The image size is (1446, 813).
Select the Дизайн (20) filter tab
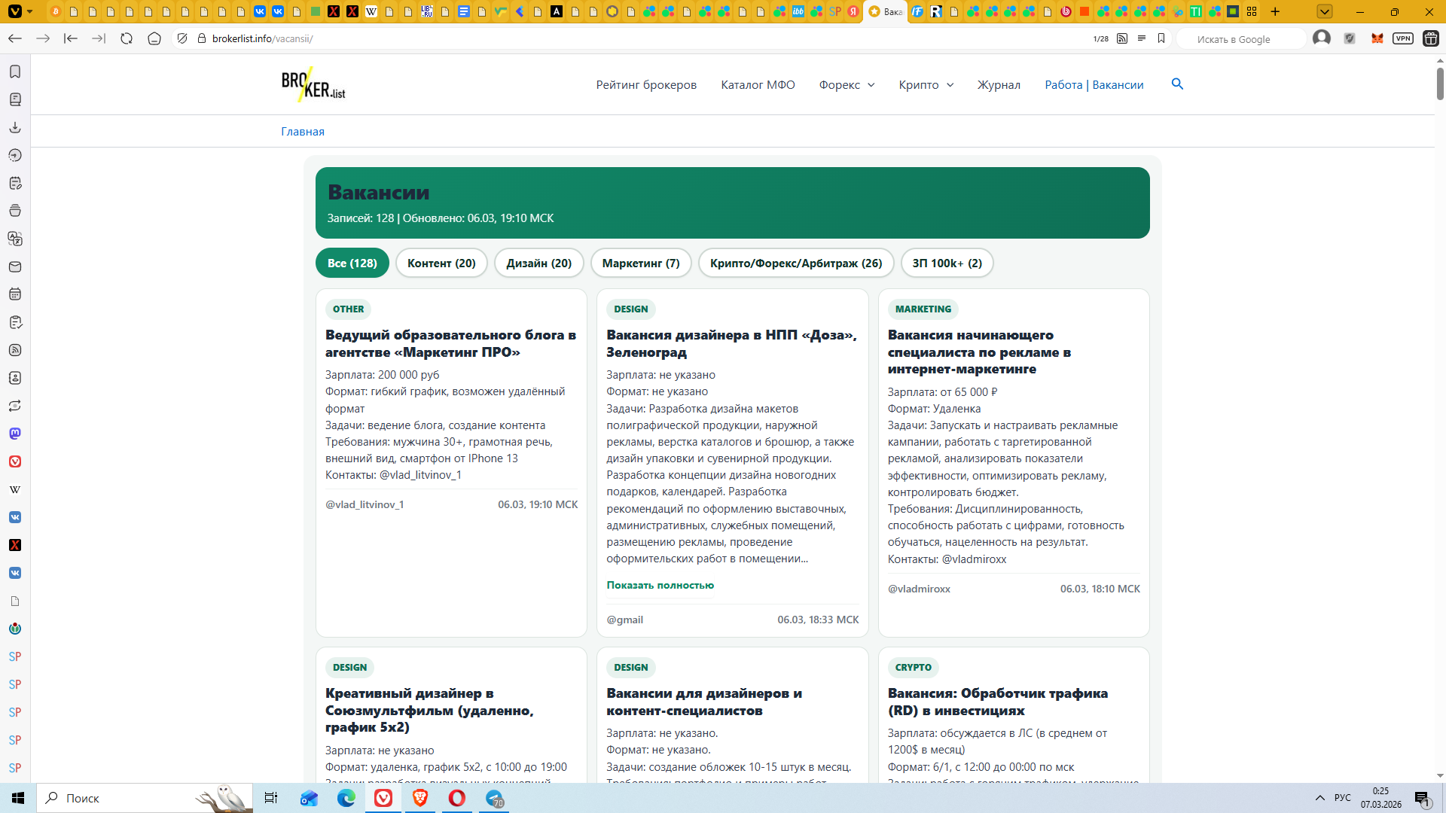(x=538, y=263)
